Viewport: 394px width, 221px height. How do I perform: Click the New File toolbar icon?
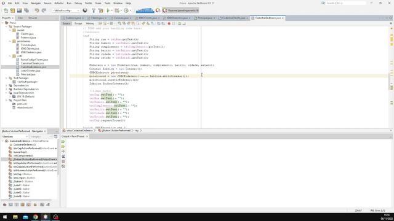6,10
